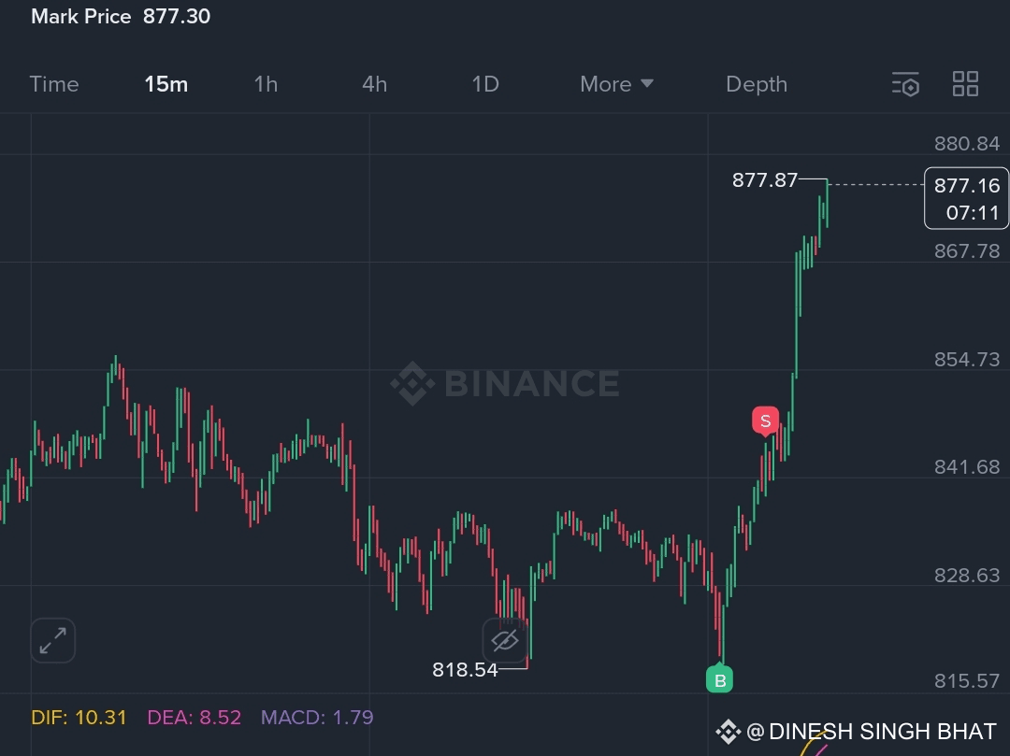Open chart indicator settings icon

pos(905,84)
